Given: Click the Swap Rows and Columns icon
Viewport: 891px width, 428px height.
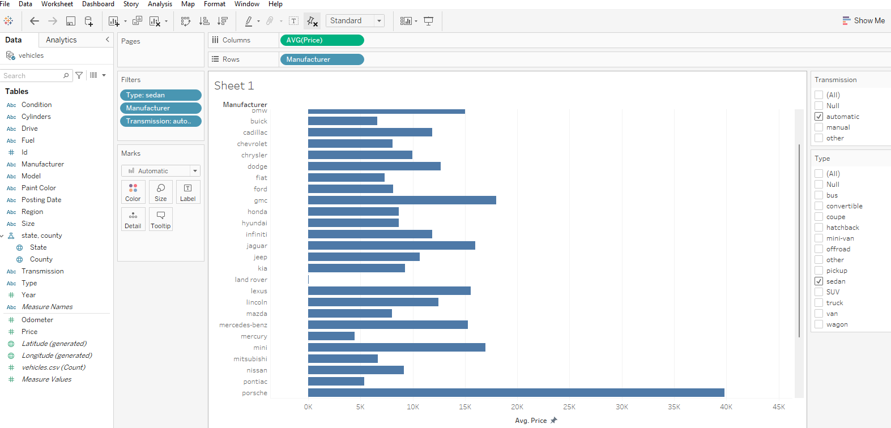Looking at the screenshot, I should coord(186,21).
